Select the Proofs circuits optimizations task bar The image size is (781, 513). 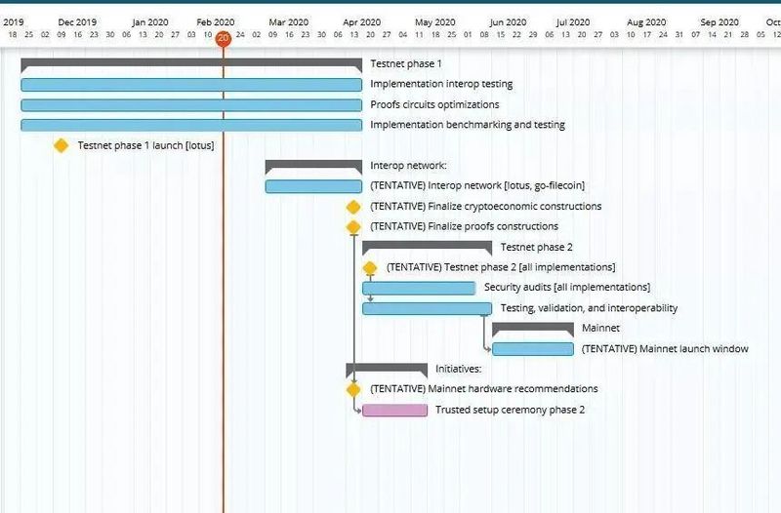[191, 105]
